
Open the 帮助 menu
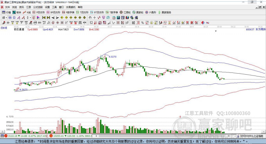pyautogui.click(x=80, y=7)
